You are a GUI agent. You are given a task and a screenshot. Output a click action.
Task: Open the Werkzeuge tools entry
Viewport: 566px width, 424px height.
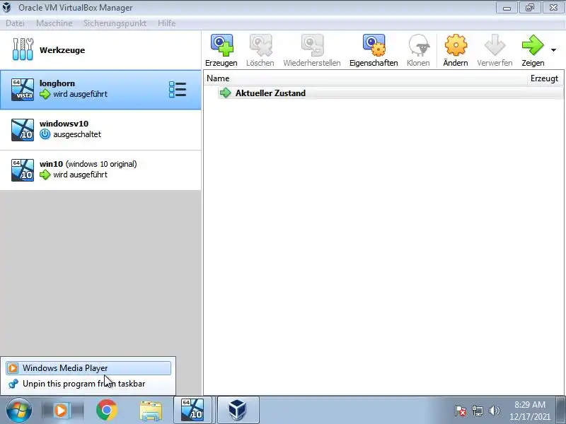tap(100, 50)
